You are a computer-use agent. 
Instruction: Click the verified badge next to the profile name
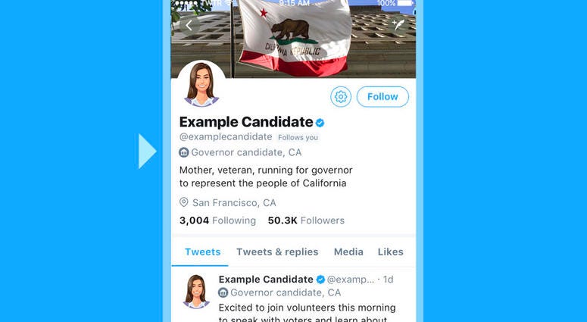320,123
